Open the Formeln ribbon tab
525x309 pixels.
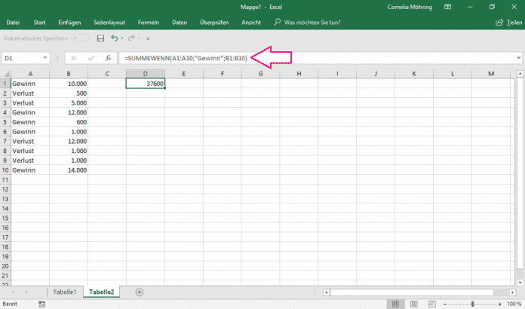[x=148, y=23]
